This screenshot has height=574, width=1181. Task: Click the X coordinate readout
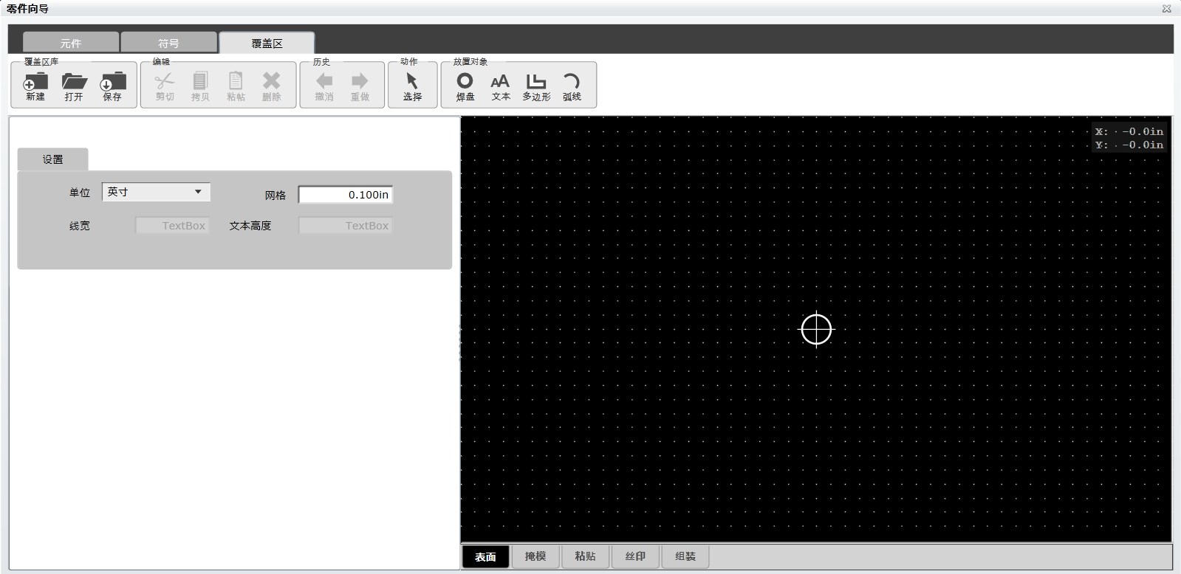pyautogui.click(x=1129, y=131)
